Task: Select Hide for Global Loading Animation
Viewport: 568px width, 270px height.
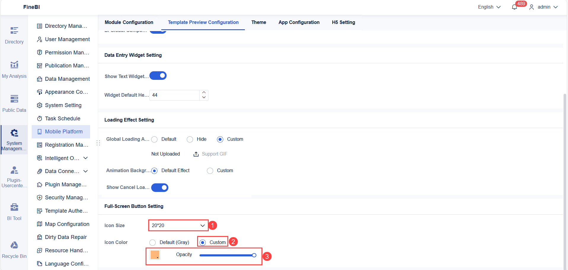Action: pos(190,139)
